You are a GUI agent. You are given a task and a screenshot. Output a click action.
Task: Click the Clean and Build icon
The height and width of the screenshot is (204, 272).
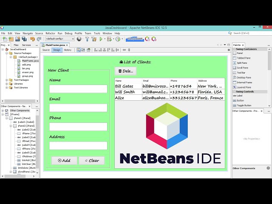94,39
